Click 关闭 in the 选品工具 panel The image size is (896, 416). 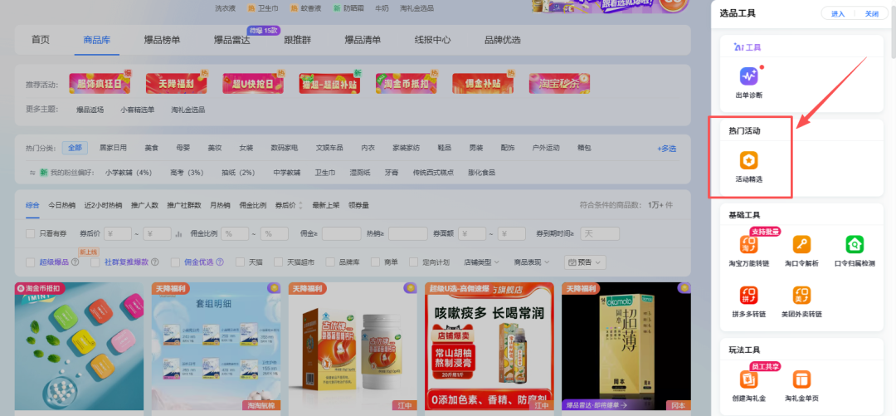(871, 14)
